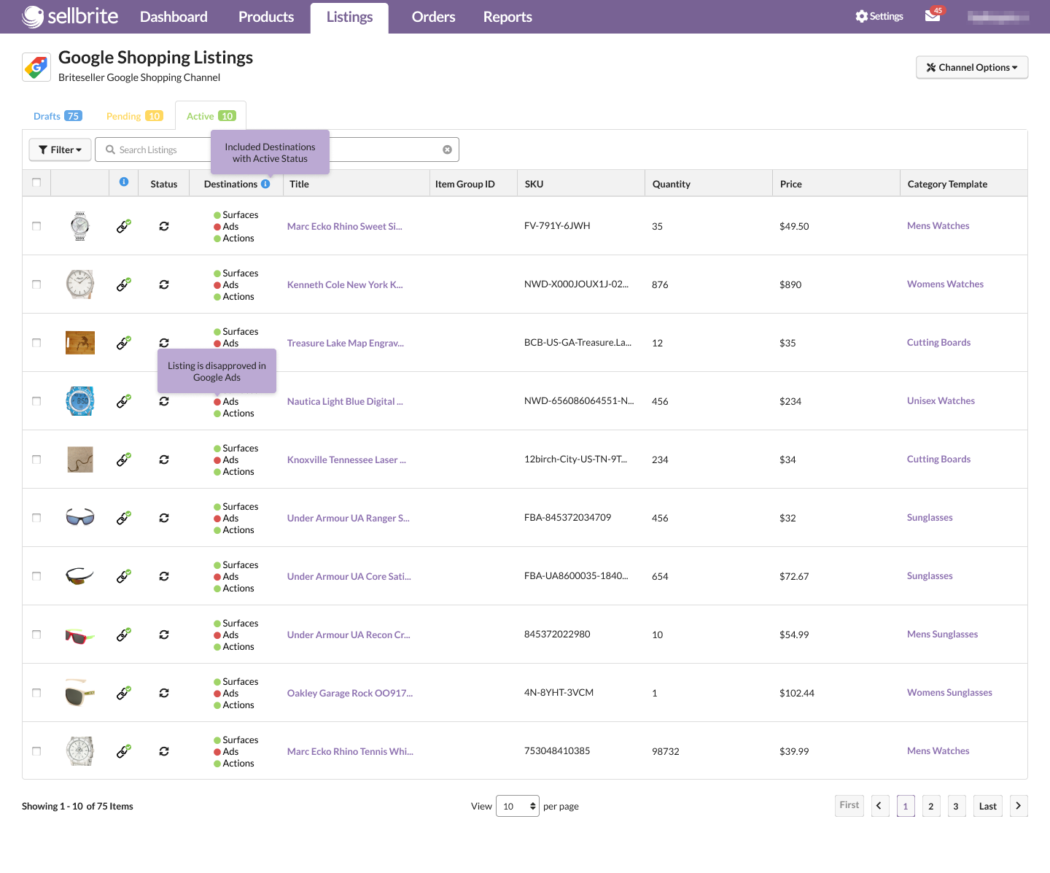Click sync status icon for Oakley Garage Rock row

(164, 693)
